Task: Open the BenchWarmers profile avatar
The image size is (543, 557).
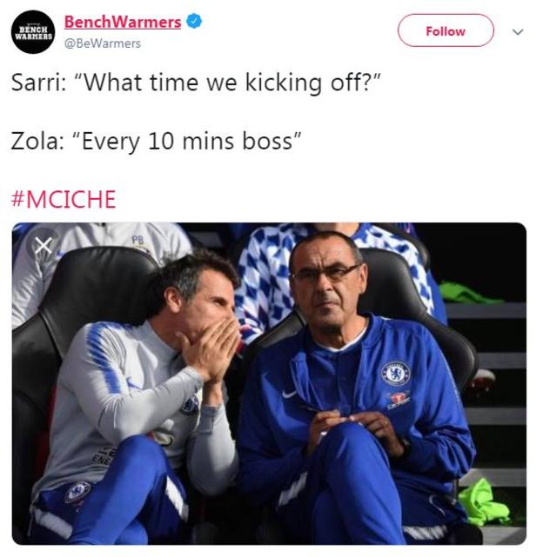Action: (x=33, y=32)
